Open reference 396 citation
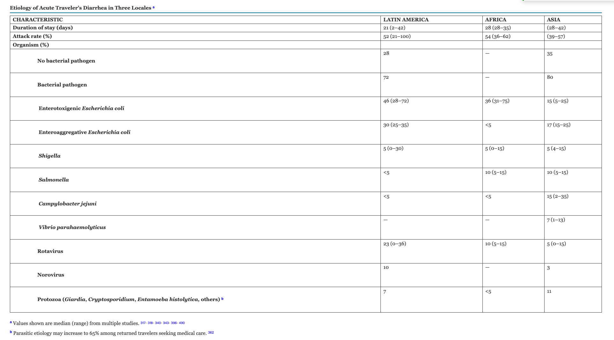This screenshot has width=614, height=340. coord(174,323)
